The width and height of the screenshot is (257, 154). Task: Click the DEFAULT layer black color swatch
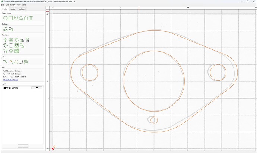tap(4, 88)
